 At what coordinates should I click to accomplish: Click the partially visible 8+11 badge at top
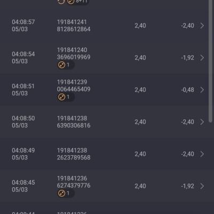coord(78,2)
